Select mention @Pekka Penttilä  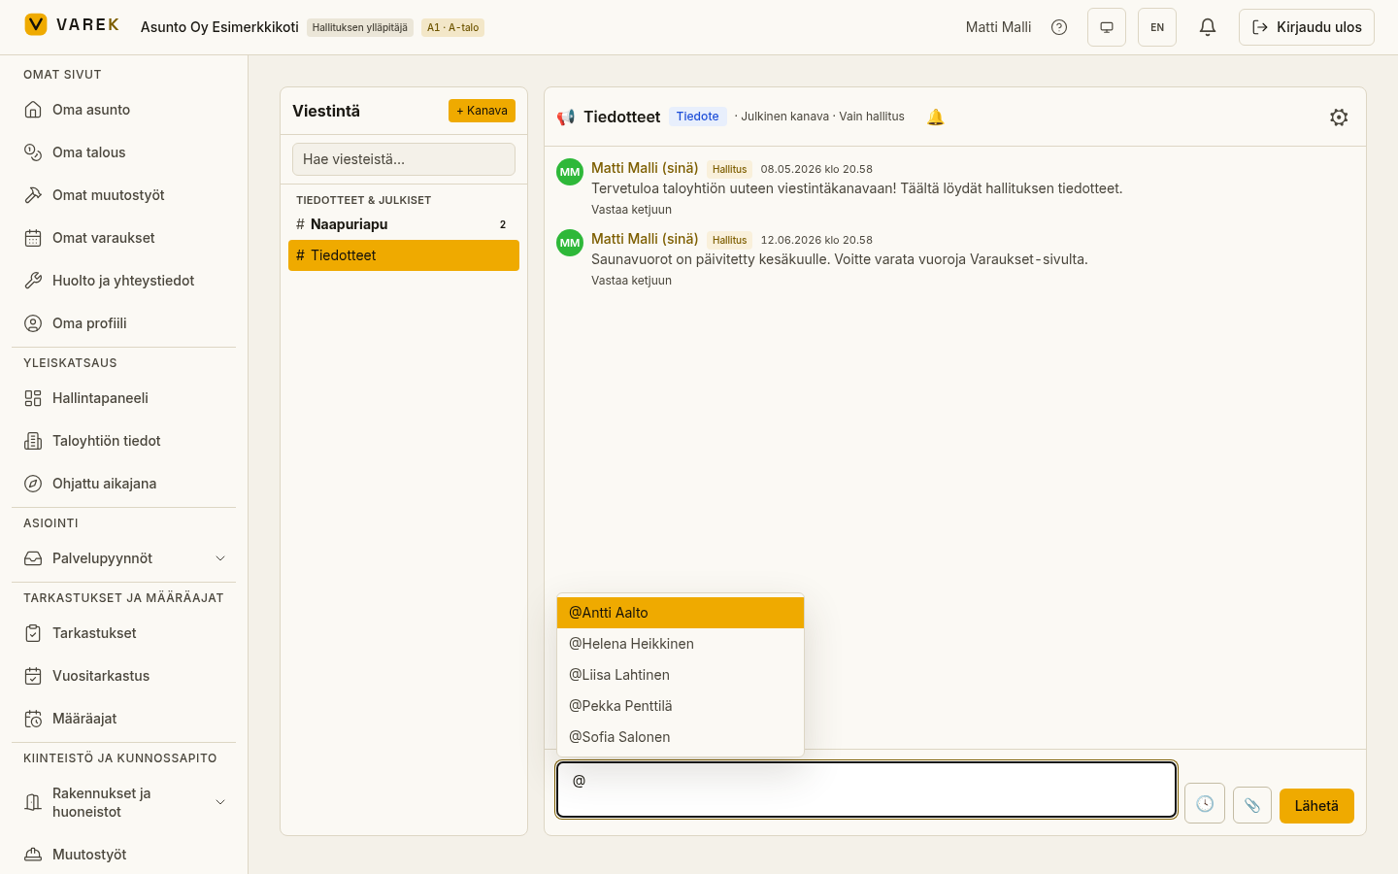(x=681, y=706)
